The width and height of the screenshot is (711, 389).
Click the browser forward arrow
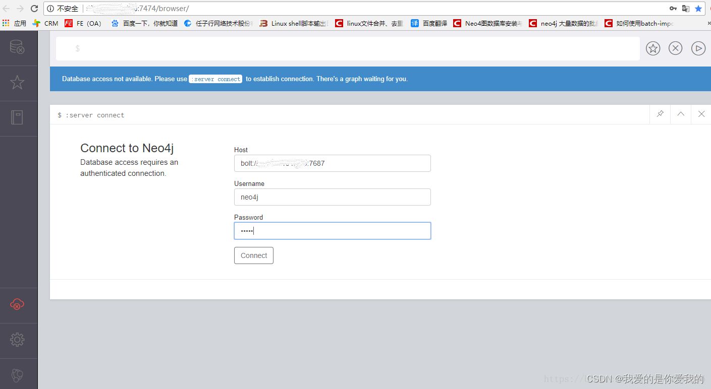coord(20,9)
